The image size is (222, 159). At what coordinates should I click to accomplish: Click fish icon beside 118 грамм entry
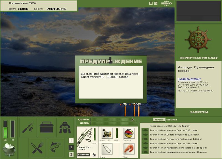tap(145, 152)
